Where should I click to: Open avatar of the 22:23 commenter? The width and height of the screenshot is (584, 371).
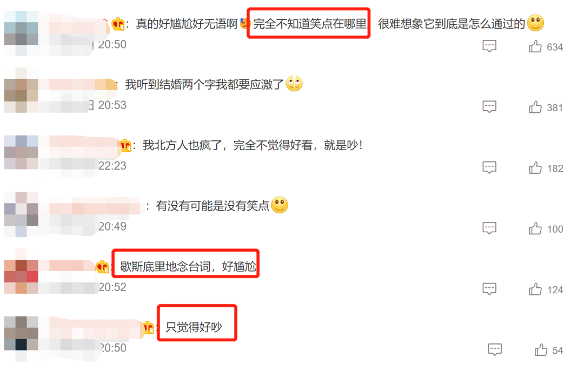(21, 153)
